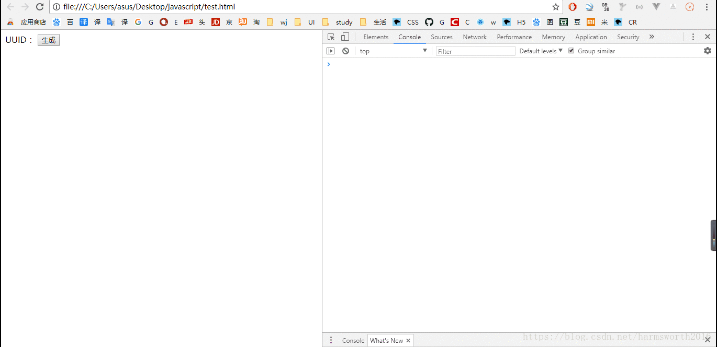Click the orange play-circle extension icon

tap(690, 7)
